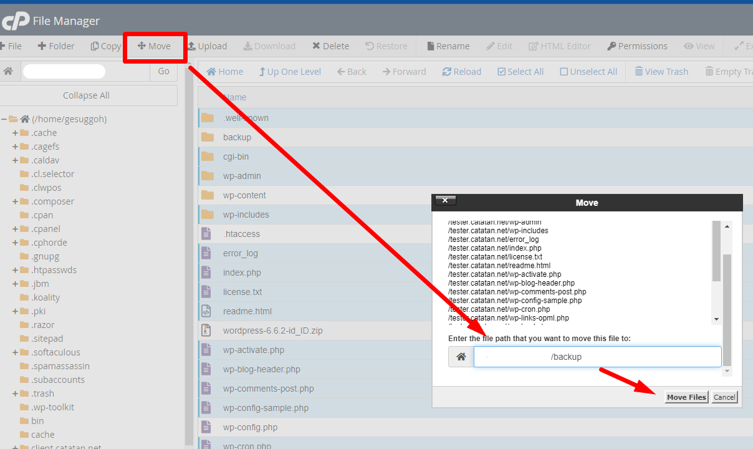Viewport: 753px width, 449px height.
Task: Expand the .cpanel tree node
Action: pyautogui.click(x=15, y=229)
